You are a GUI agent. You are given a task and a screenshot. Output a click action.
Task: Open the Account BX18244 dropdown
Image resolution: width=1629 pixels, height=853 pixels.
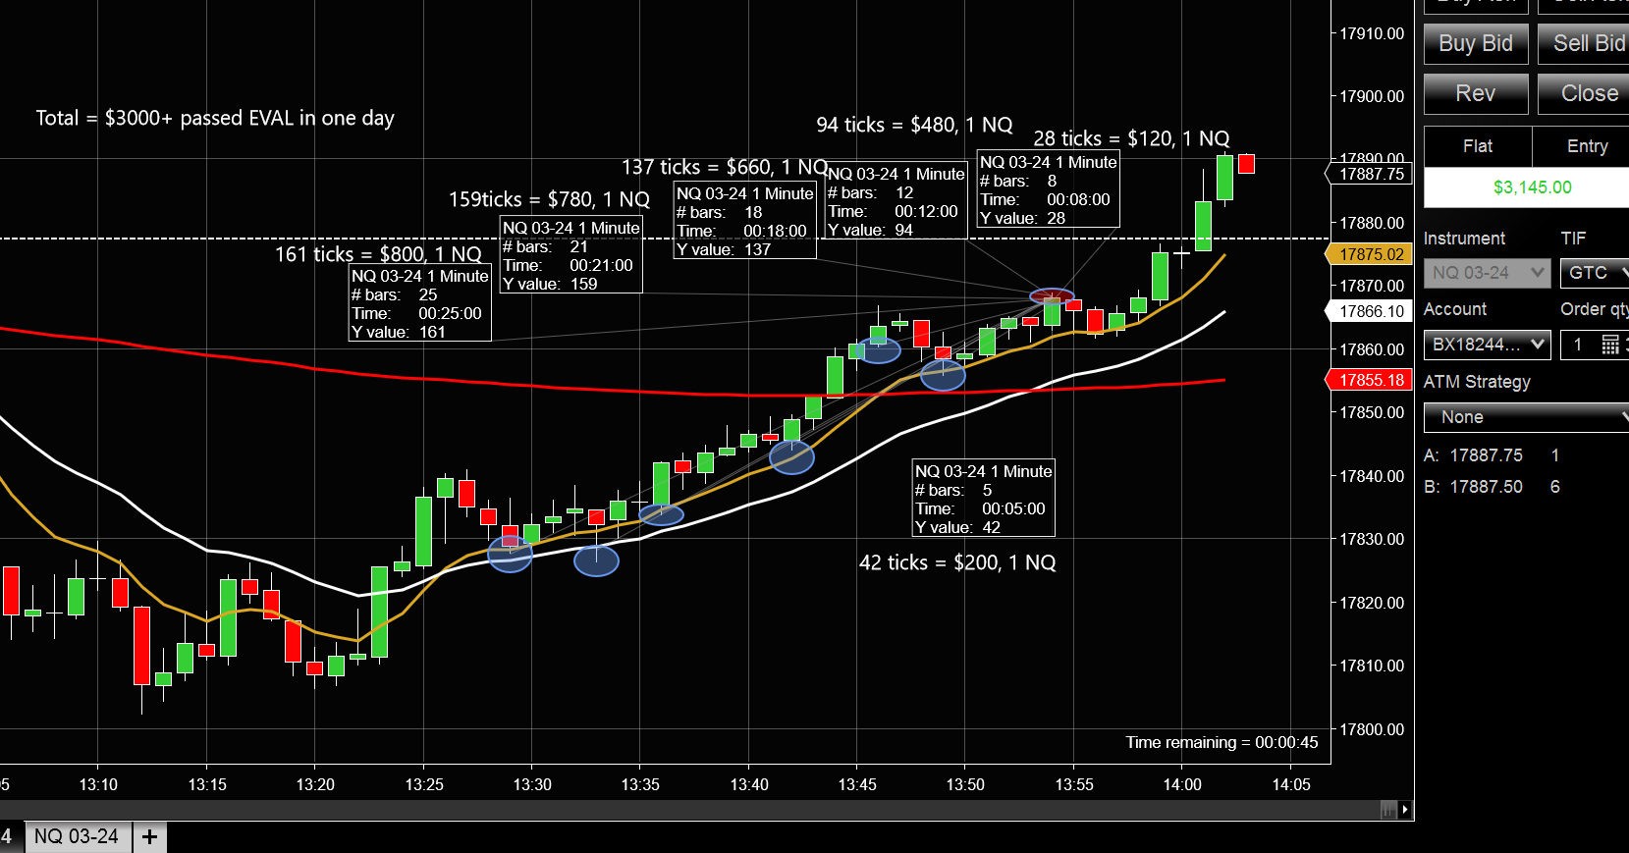click(1487, 345)
